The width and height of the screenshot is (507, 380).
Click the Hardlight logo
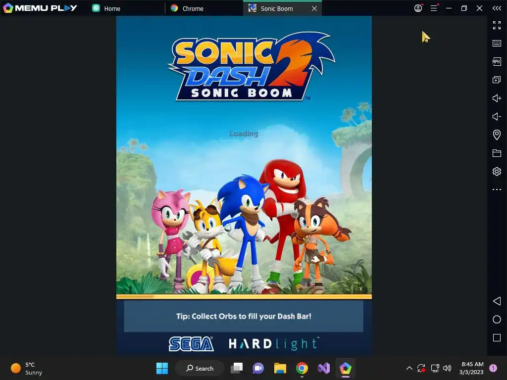pyautogui.click(x=274, y=344)
